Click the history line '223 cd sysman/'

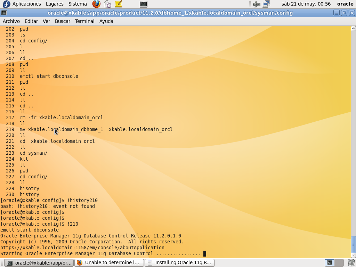pos(26,153)
